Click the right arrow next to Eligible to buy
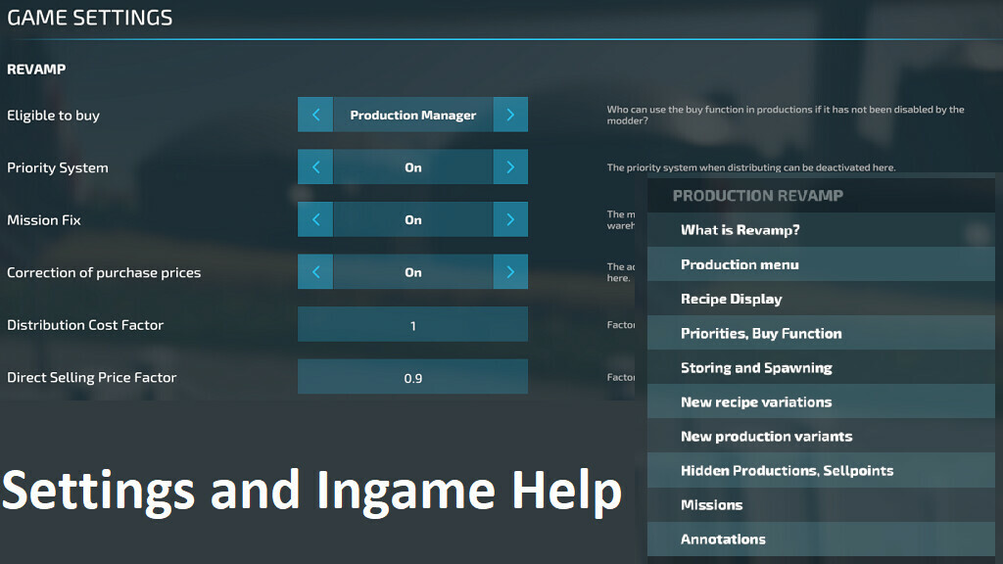The width and height of the screenshot is (1003, 564). point(510,115)
